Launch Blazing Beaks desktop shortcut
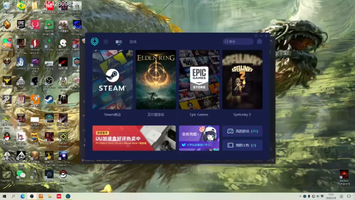This screenshot has width=355, height=200. (x=49, y=28)
